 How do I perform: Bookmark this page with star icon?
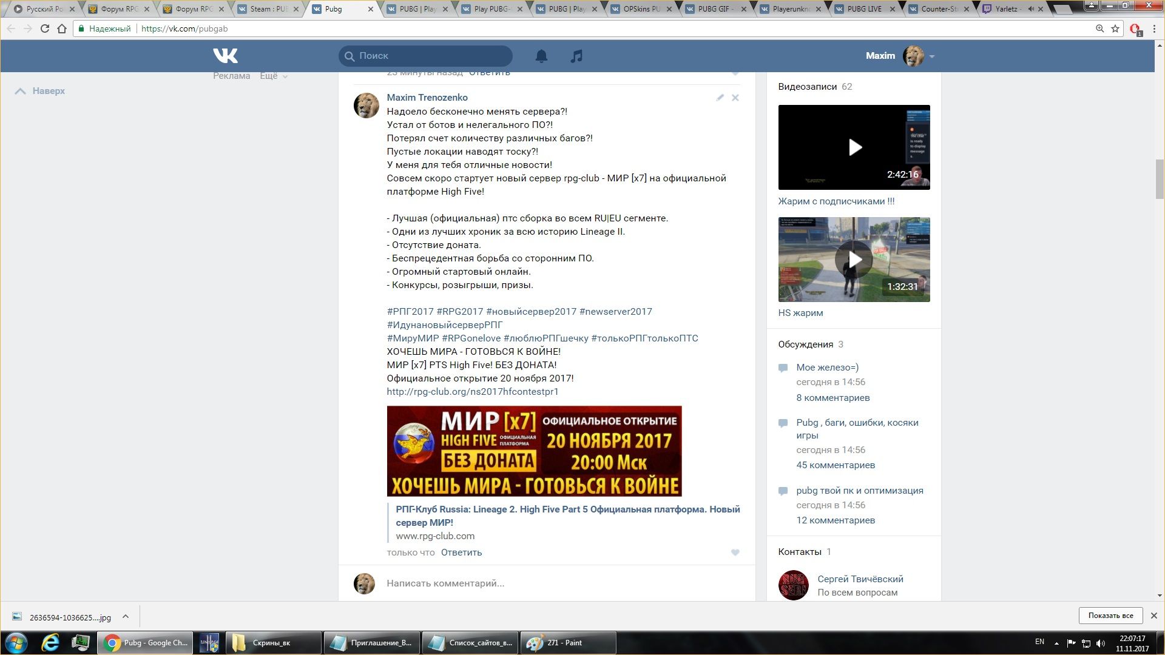[1115, 29]
